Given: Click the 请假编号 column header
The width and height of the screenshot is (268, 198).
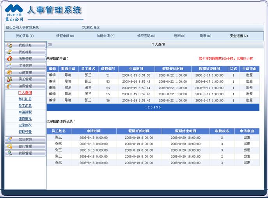Looking at the screenshot, I should click(x=108, y=69).
